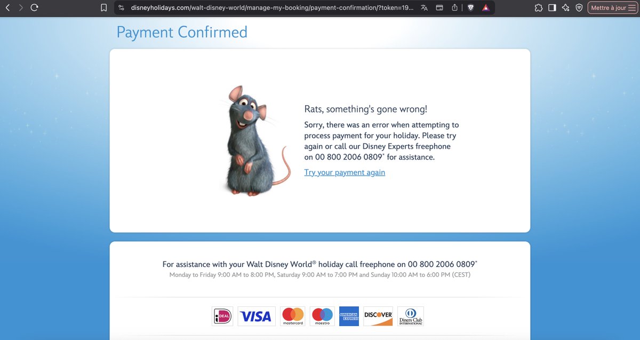Screen dimensions: 640x340
Task: Open Brave Rewards triangle icon
Action: 486,8
